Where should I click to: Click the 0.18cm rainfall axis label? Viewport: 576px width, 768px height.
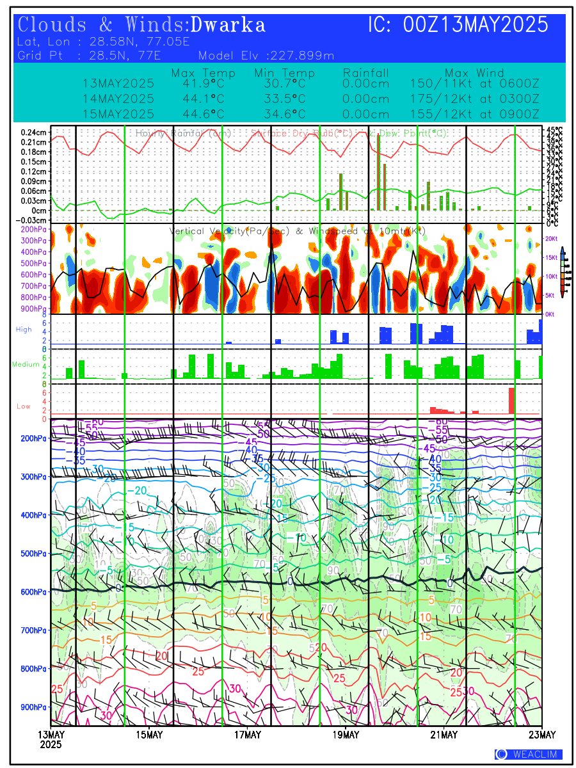click(x=33, y=152)
